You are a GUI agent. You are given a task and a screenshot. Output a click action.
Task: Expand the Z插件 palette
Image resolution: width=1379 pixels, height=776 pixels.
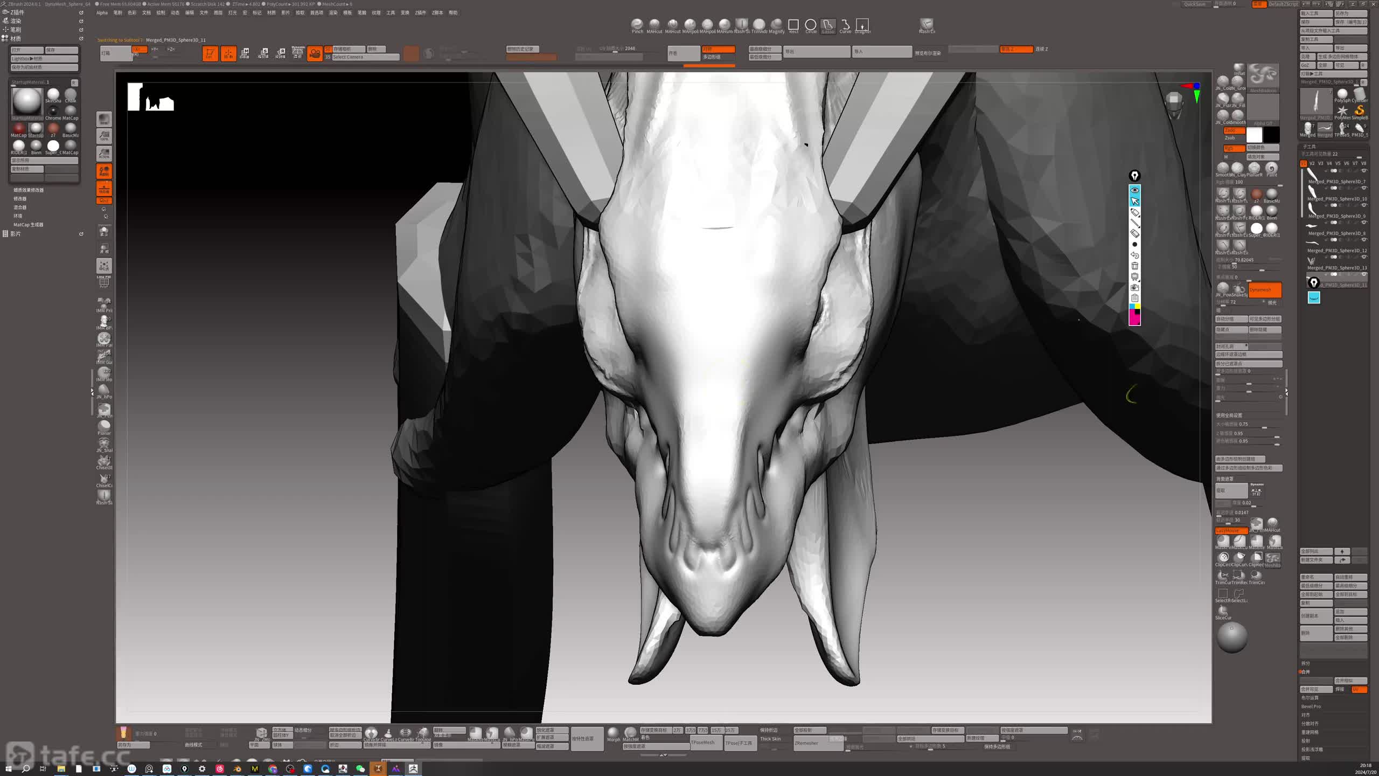pos(17,12)
